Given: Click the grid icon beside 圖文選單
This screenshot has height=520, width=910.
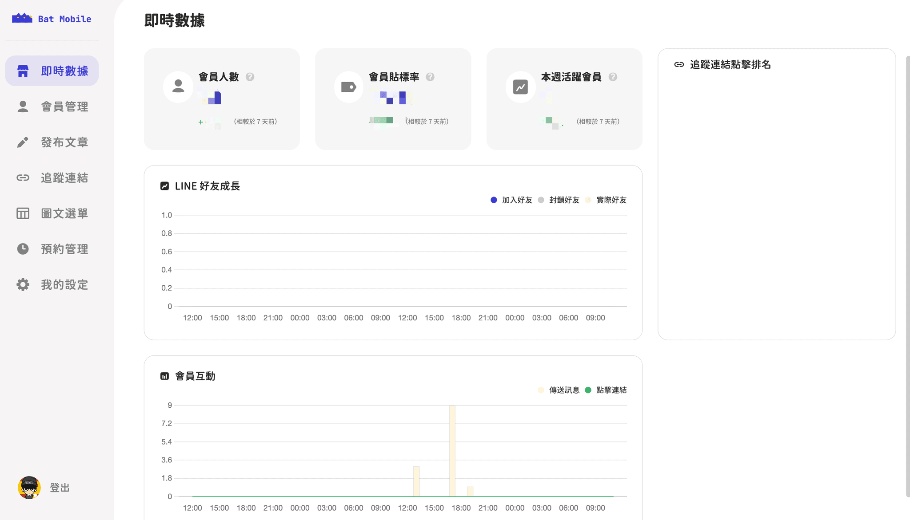Looking at the screenshot, I should click(x=23, y=213).
